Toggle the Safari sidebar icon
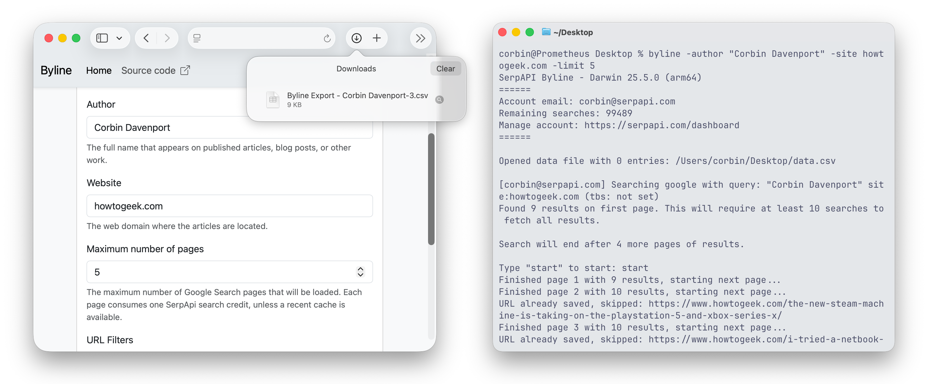The height and width of the screenshot is (384, 928). 102,38
